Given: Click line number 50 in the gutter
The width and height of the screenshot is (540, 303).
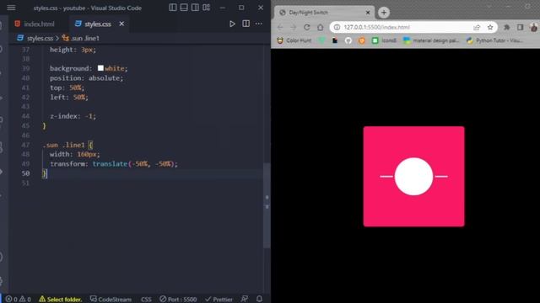Looking at the screenshot, I should (25, 173).
